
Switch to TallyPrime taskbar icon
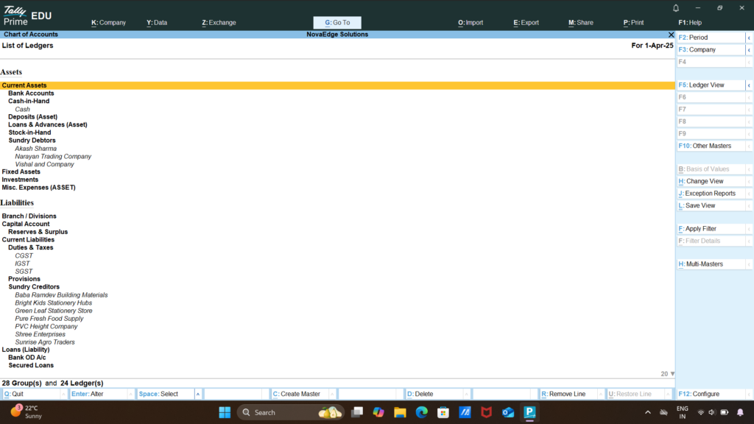(530, 412)
